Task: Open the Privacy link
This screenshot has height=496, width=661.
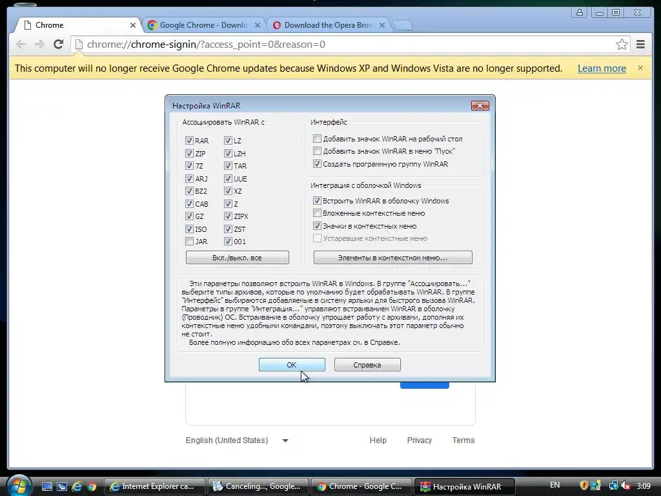Action: [x=420, y=440]
